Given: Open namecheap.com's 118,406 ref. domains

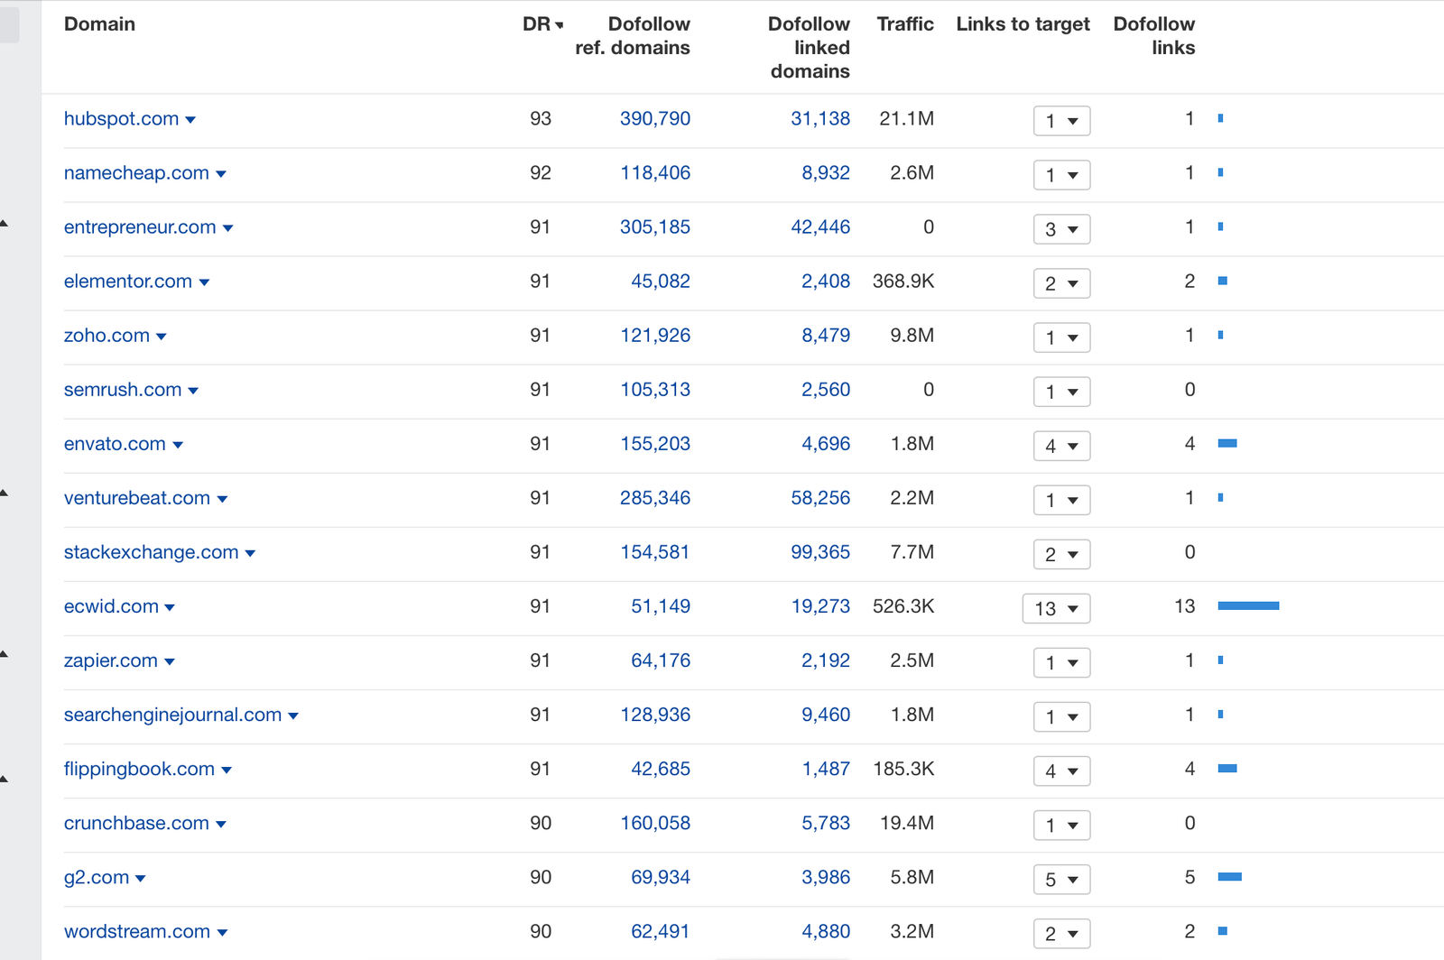Looking at the screenshot, I should 655,173.
